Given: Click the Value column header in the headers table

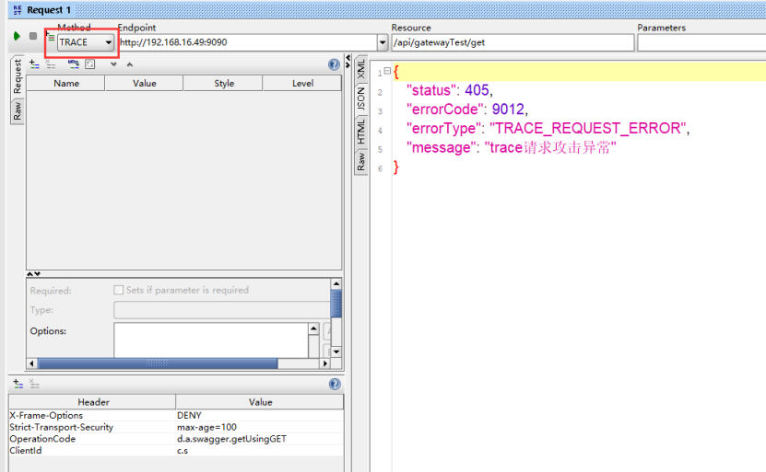Looking at the screenshot, I should click(260, 402).
